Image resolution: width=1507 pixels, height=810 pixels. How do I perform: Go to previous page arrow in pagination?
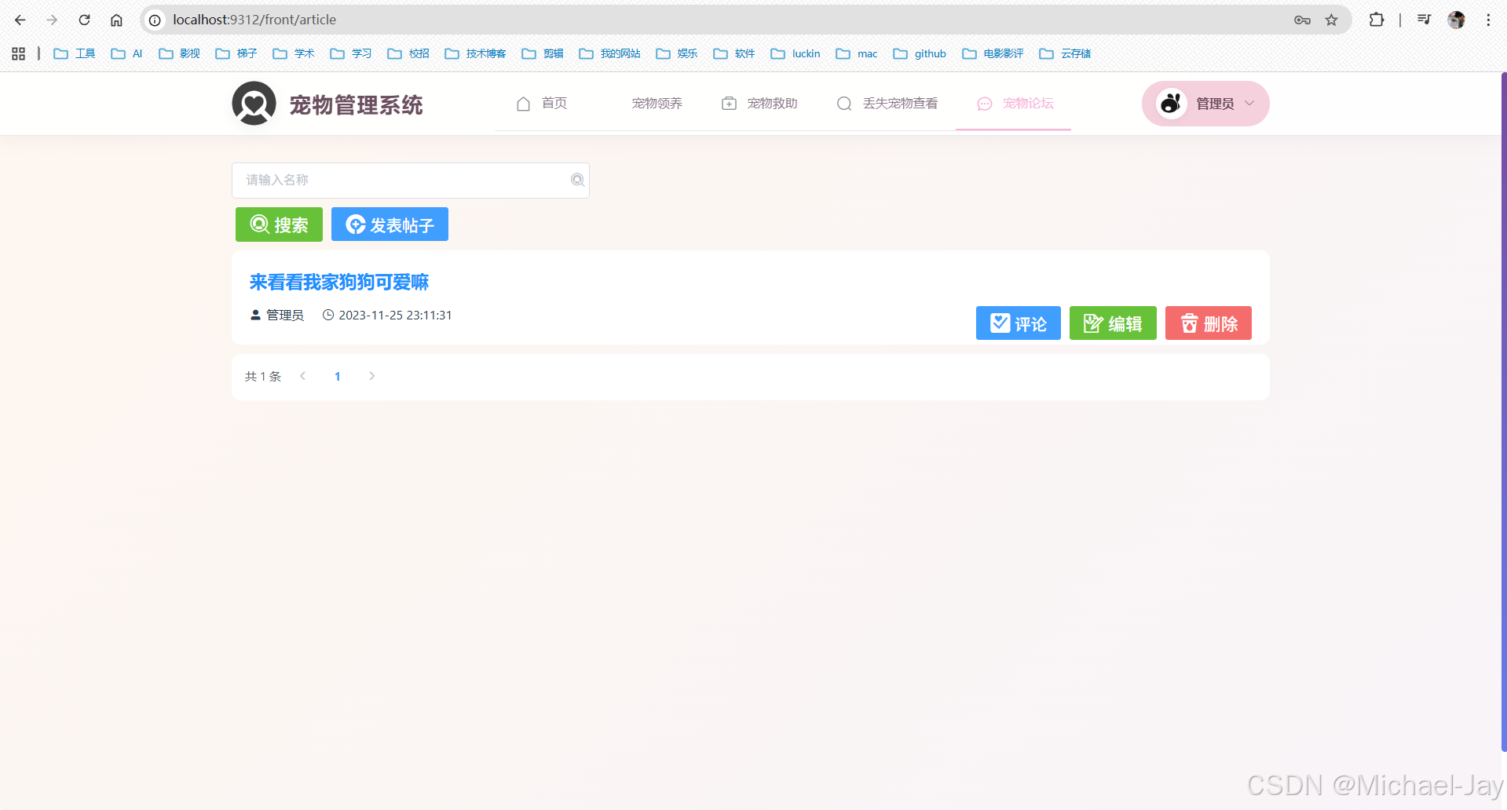click(303, 376)
